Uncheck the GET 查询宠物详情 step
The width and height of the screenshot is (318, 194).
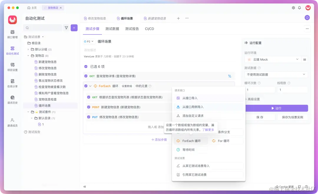(87, 76)
